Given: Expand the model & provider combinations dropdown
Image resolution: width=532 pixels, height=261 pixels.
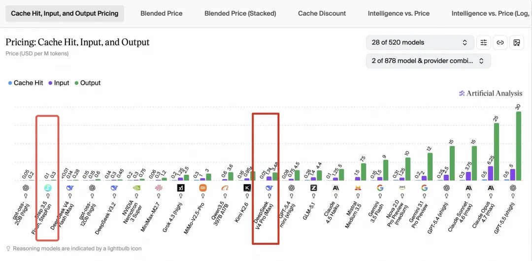Looking at the screenshot, I should 428,61.
